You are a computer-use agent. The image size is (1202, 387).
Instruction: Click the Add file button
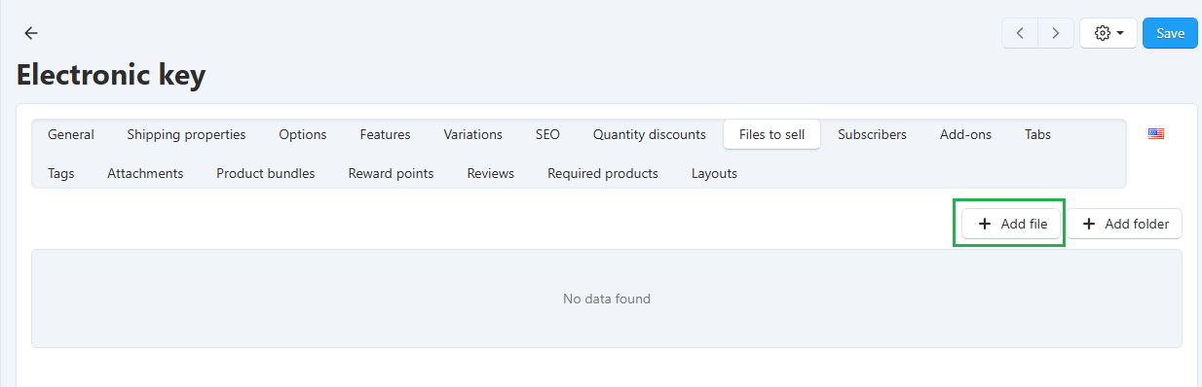coord(1011,224)
